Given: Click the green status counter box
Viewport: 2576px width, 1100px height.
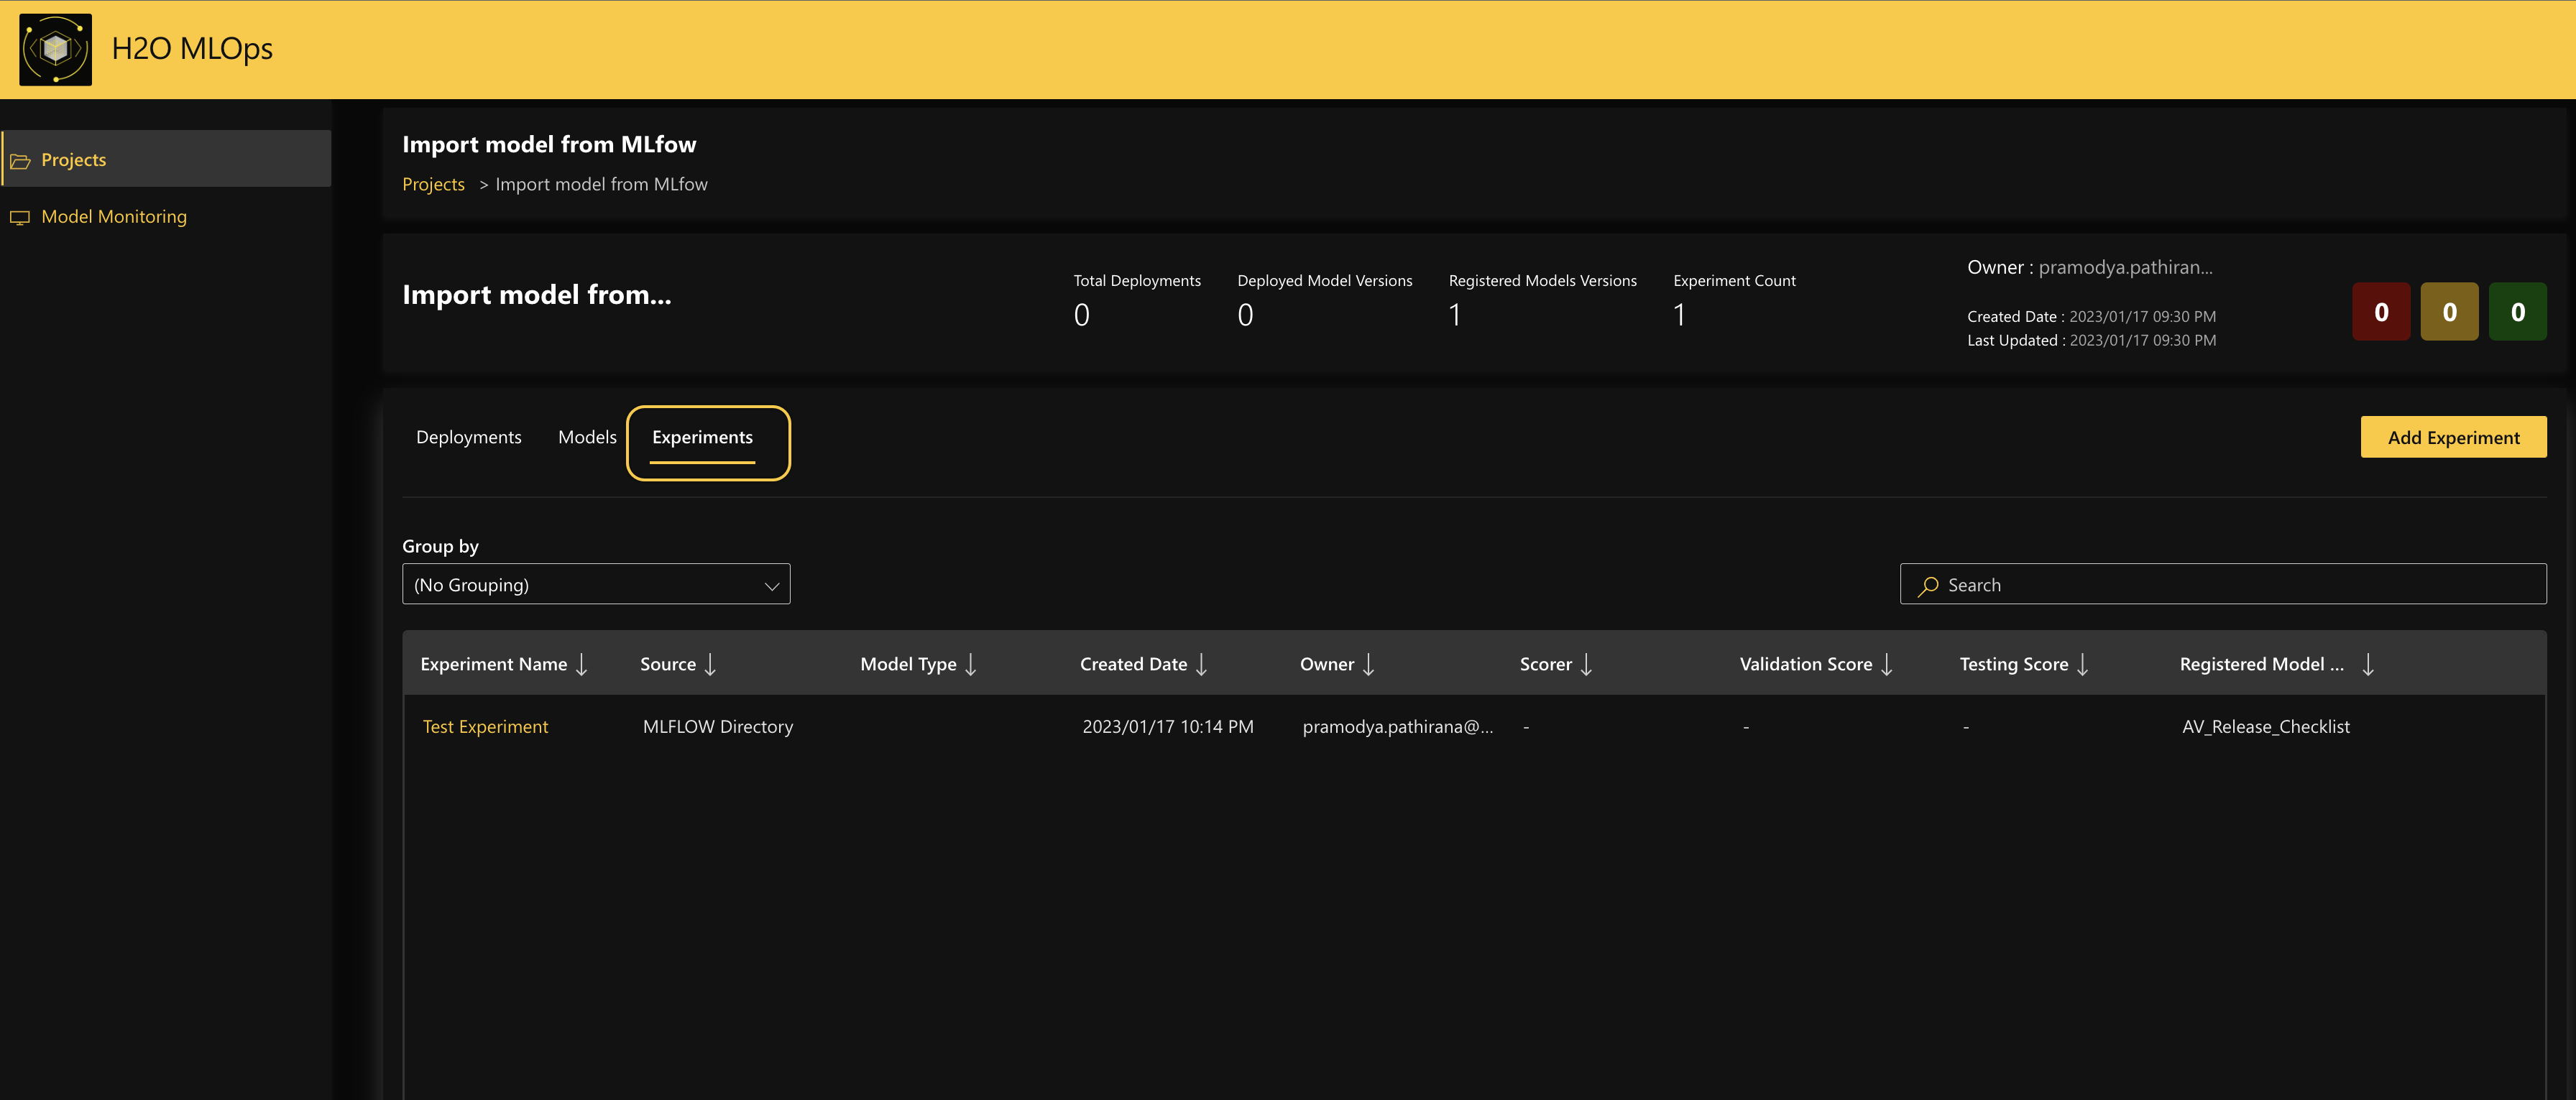Looking at the screenshot, I should pos(2517,312).
